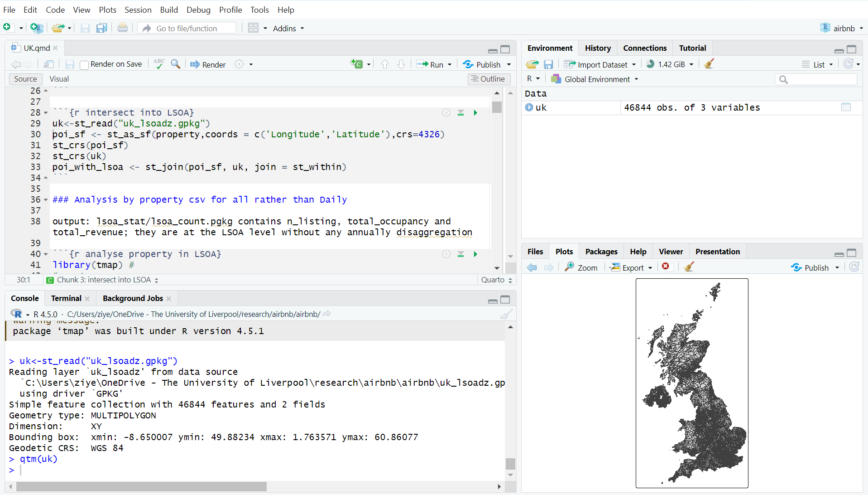Clear the console with the broom icon

(x=506, y=314)
